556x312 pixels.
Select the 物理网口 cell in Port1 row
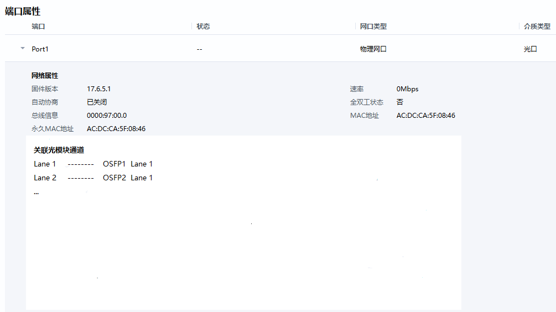tap(373, 49)
